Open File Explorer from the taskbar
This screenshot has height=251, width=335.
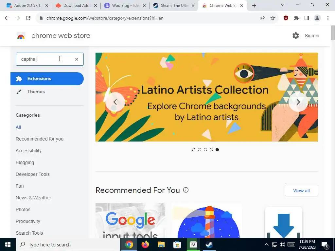[161, 244]
